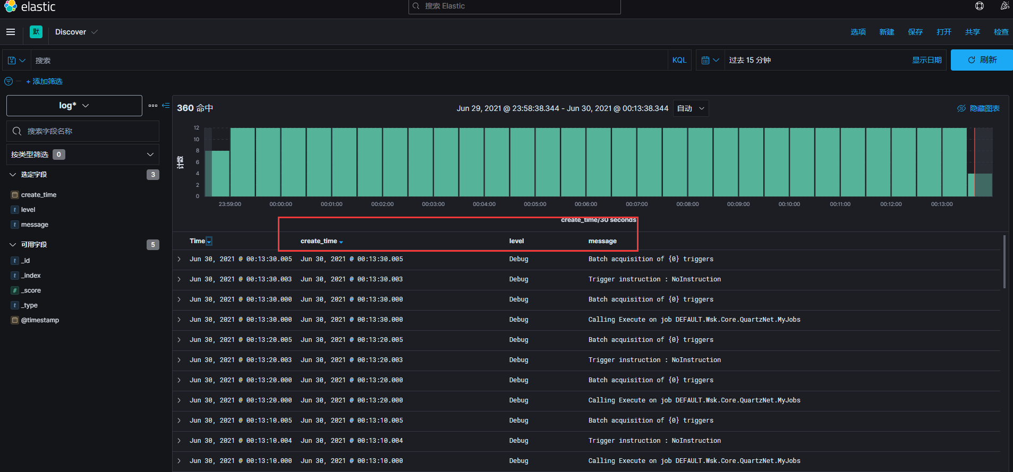The height and width of the screenshot is (472, 1013).
Task: Open index pattern options ellipsis
Action: (153, 106)
